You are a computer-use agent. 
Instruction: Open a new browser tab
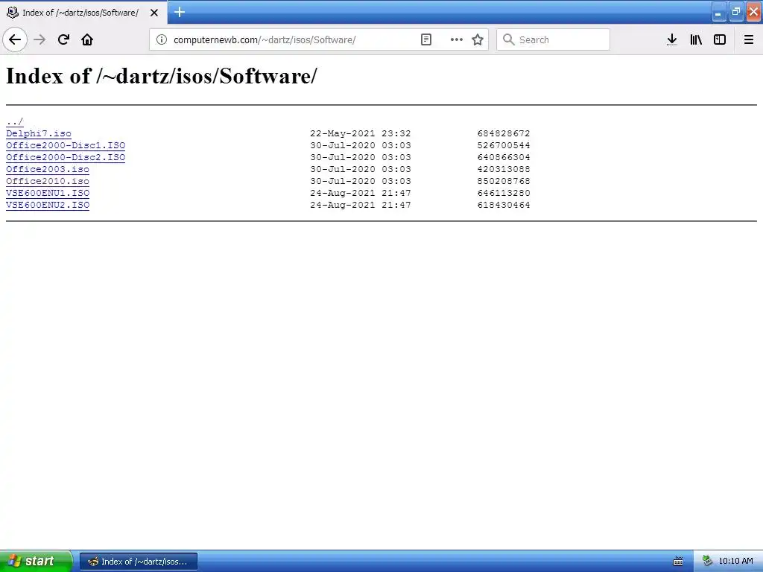(180, 12)
